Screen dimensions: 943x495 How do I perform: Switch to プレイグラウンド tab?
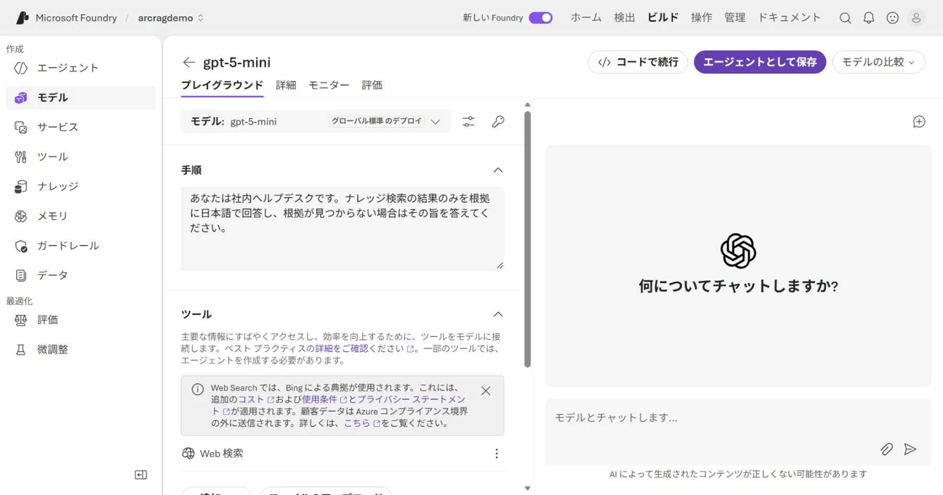(222, 85)
